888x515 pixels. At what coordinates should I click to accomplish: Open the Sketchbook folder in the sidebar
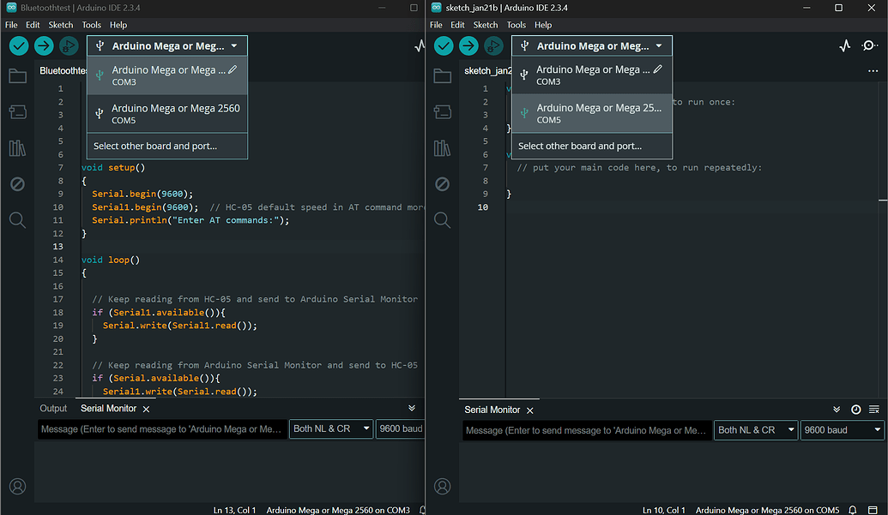17,76
